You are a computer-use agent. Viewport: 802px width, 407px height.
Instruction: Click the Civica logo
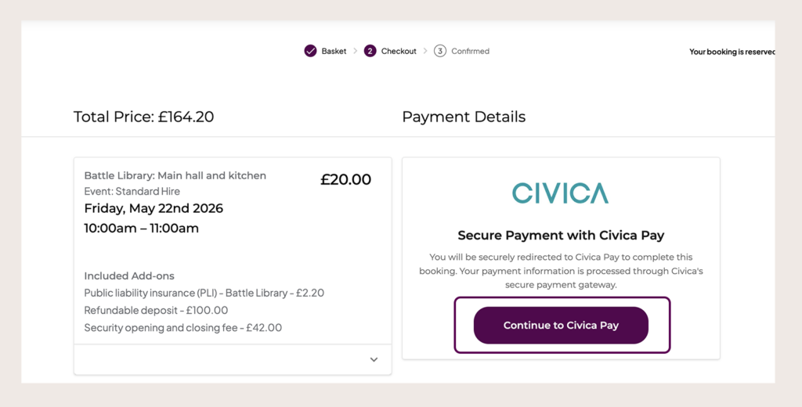561,193
